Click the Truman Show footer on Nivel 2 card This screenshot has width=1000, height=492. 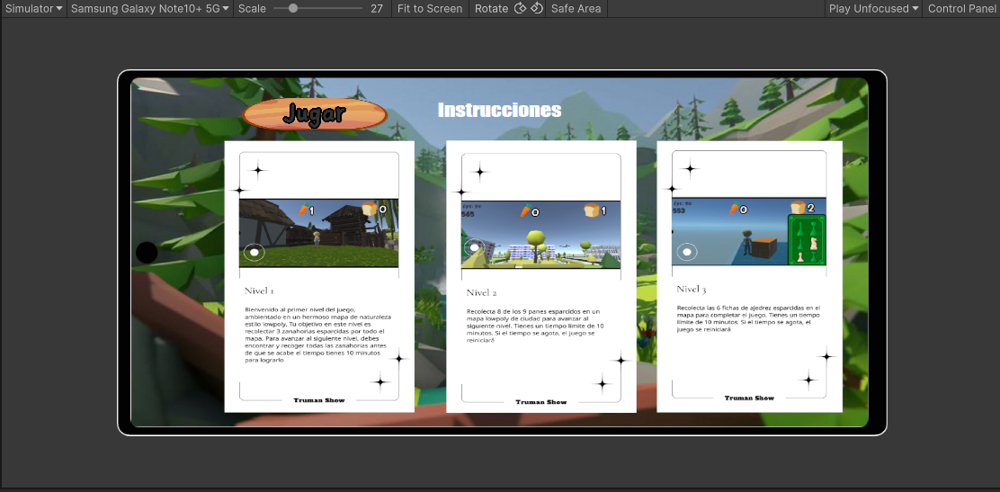(540, 402)
